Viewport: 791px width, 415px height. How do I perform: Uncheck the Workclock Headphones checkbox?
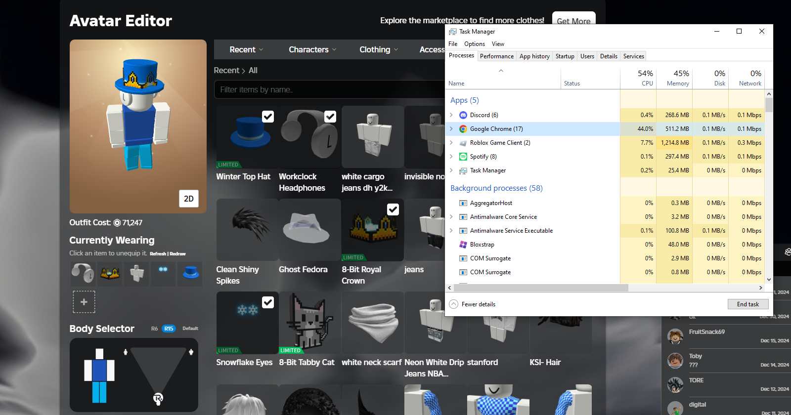(x=330, y=117)
